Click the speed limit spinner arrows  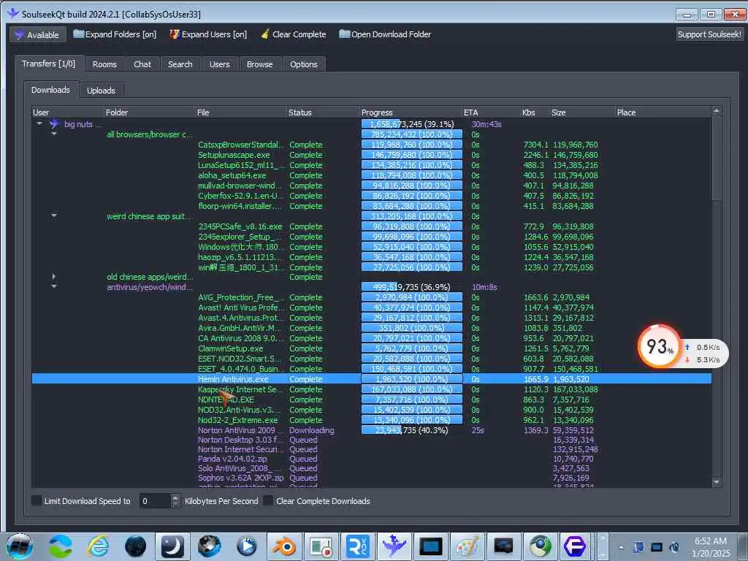point(175,500)
